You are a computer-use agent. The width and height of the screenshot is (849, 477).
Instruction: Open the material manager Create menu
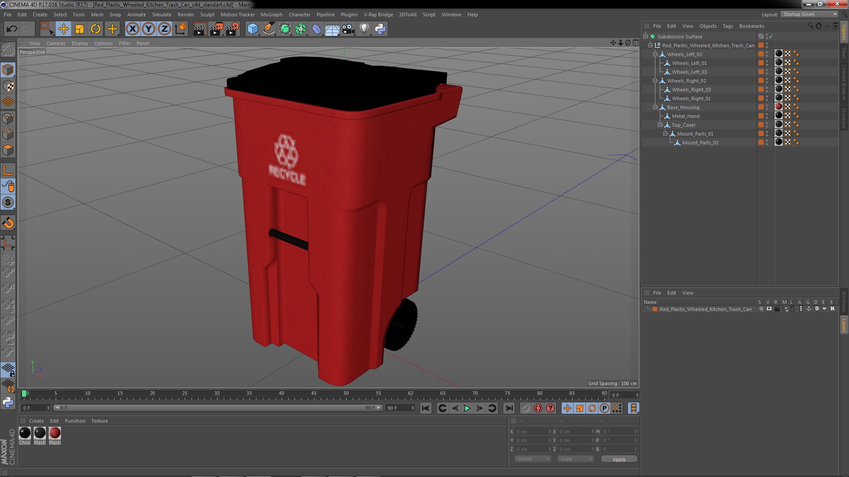point(36,421)
